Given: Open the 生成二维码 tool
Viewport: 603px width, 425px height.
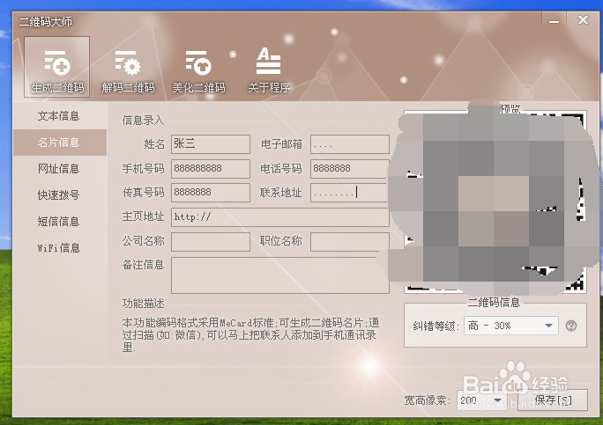Looking at the screenshot, I should coord(57,67).
